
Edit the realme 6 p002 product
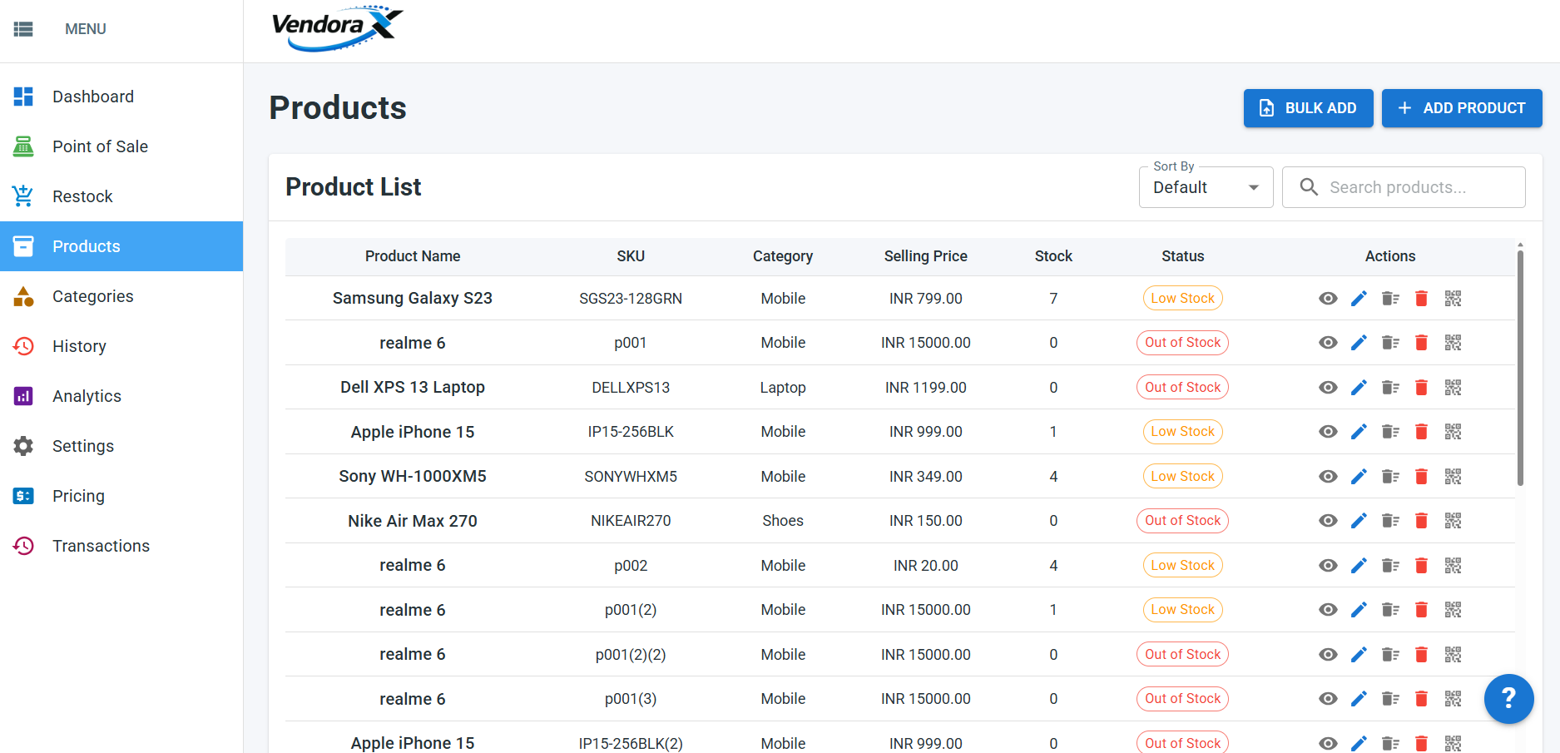[x=1359, y=566]
